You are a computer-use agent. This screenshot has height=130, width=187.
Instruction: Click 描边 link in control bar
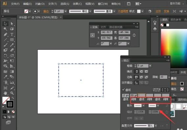pos(46,11)
